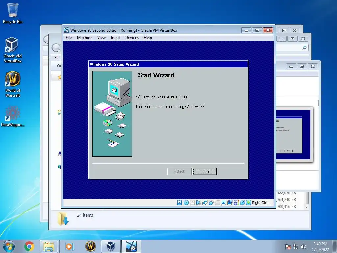This screenshot has height=253, width=337.
Task: Select the DataWagon desktop shortcut
Action: (x=13, y=116)
